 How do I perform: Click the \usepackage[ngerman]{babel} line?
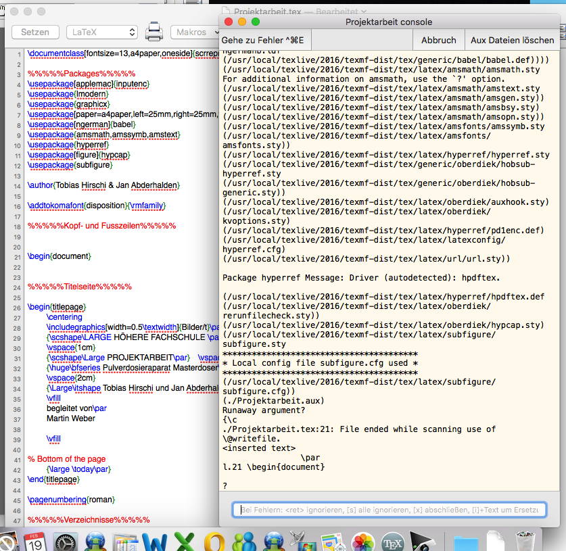[82, 124]
